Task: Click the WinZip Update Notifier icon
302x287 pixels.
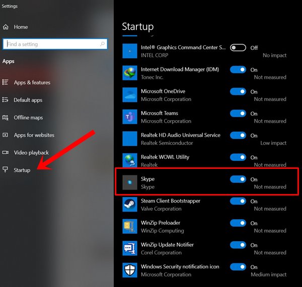Action: [130, 248]
